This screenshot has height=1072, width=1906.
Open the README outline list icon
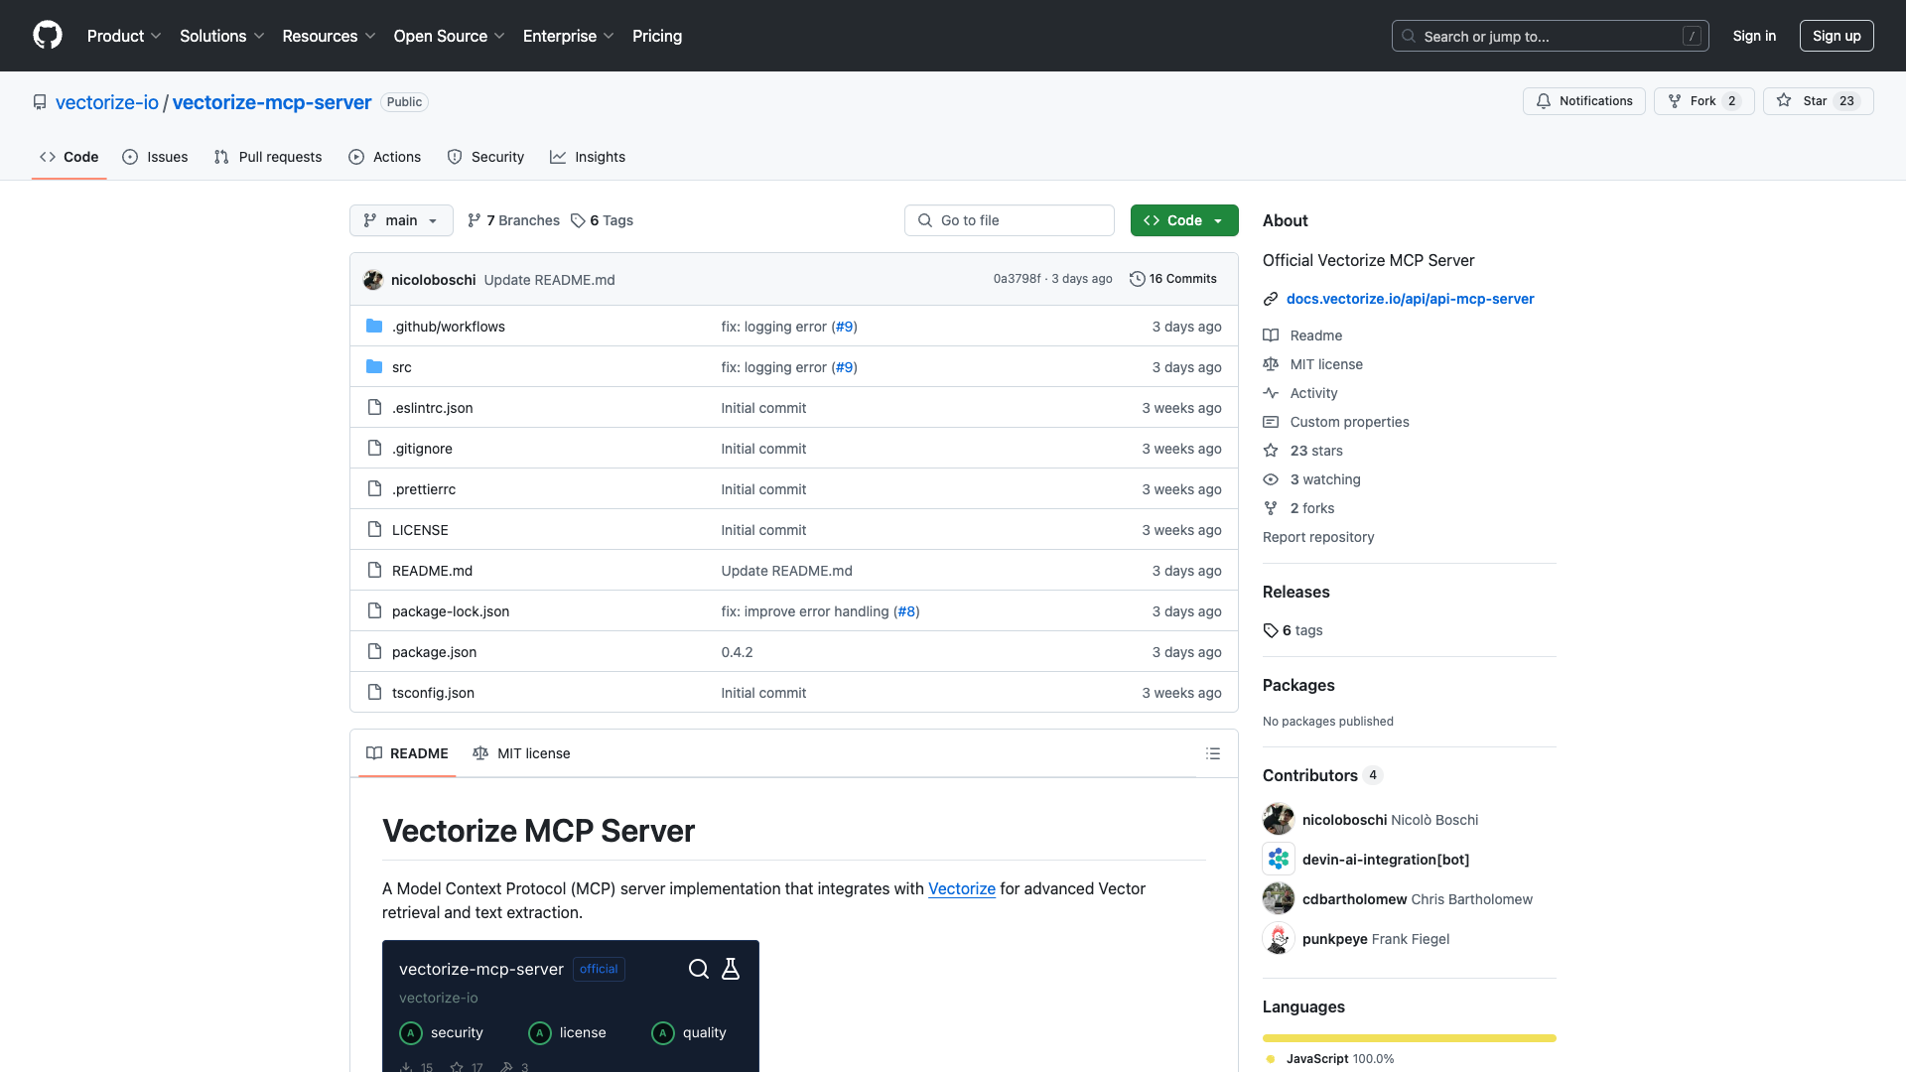[x=1213, y=753]
